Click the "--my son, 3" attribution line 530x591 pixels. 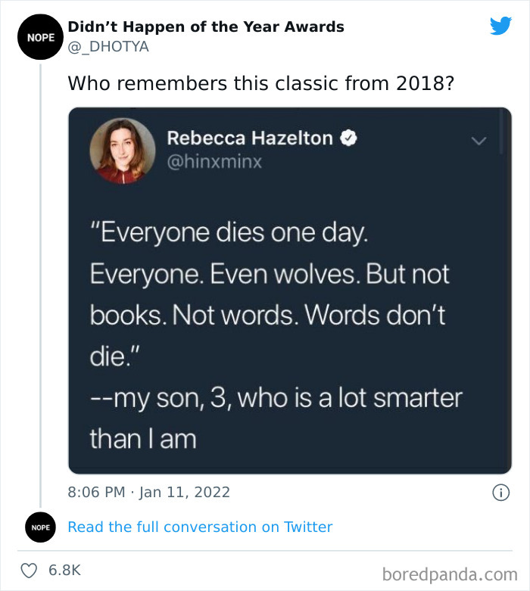pos(276,398)
